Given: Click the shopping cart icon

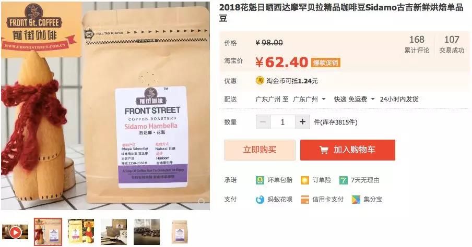Looking at the screenshot, I should click(x=324, y=150).
